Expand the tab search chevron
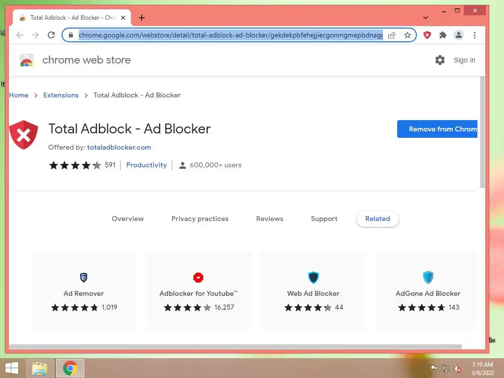 click(x=426, y=18)
